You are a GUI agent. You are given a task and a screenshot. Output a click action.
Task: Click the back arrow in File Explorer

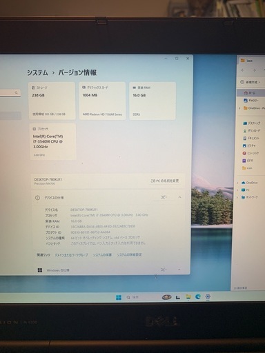click(x=243, y=70)
